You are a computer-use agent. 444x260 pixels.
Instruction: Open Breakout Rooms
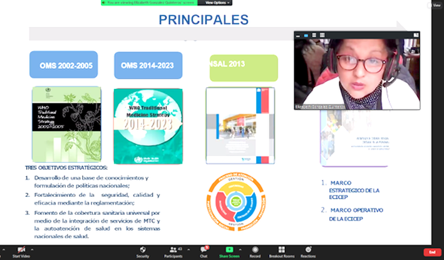point(281,251)
